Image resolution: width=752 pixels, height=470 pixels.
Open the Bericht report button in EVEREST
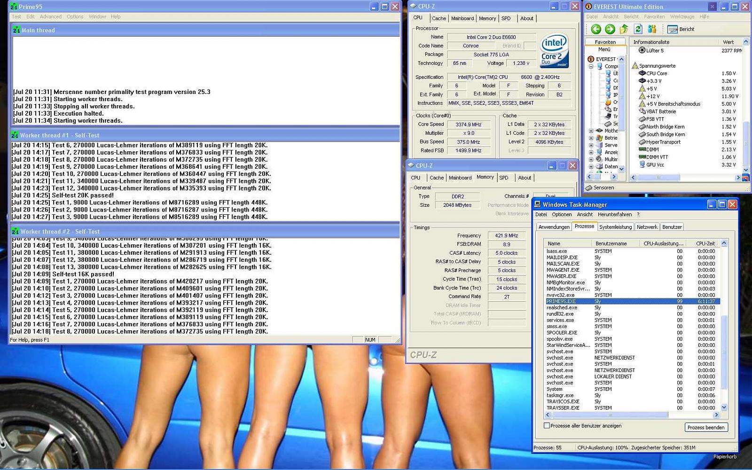(x=681, y=29)
